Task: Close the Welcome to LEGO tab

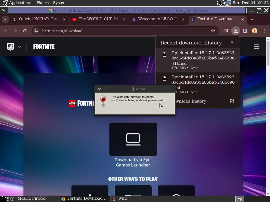Action: pyautogui.click(x=183, y=19)
